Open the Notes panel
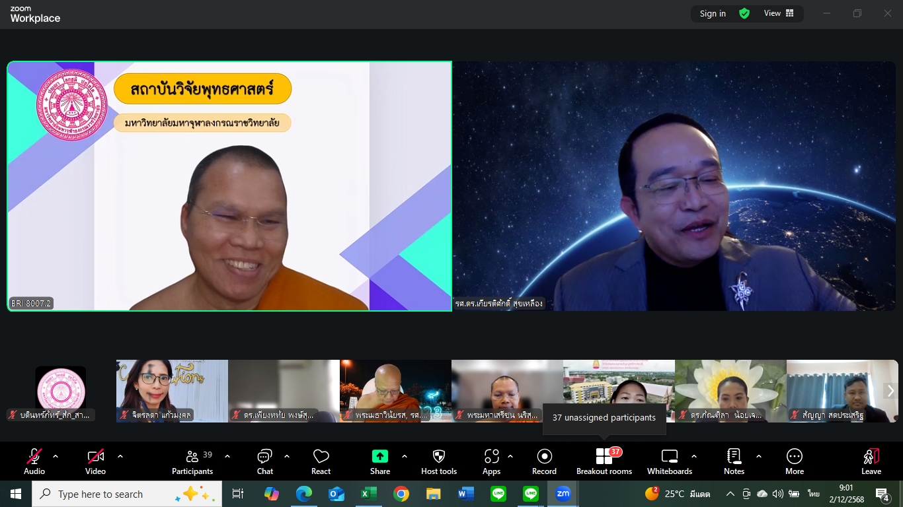The height and width of the screenshot is (507, 903). point(734,461)
